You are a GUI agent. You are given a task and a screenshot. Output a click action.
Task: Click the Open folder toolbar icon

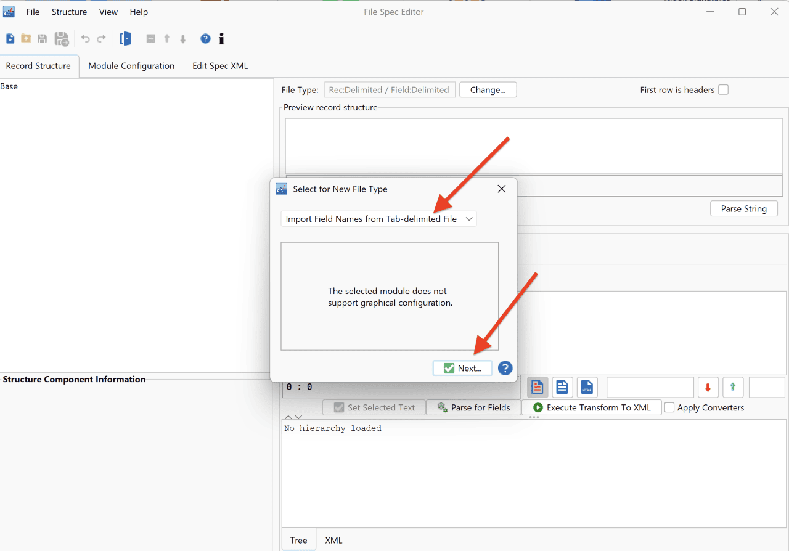pos(26,39)
